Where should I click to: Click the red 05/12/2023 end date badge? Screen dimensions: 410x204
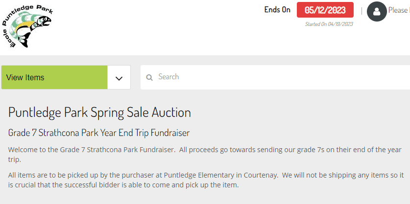325,10
